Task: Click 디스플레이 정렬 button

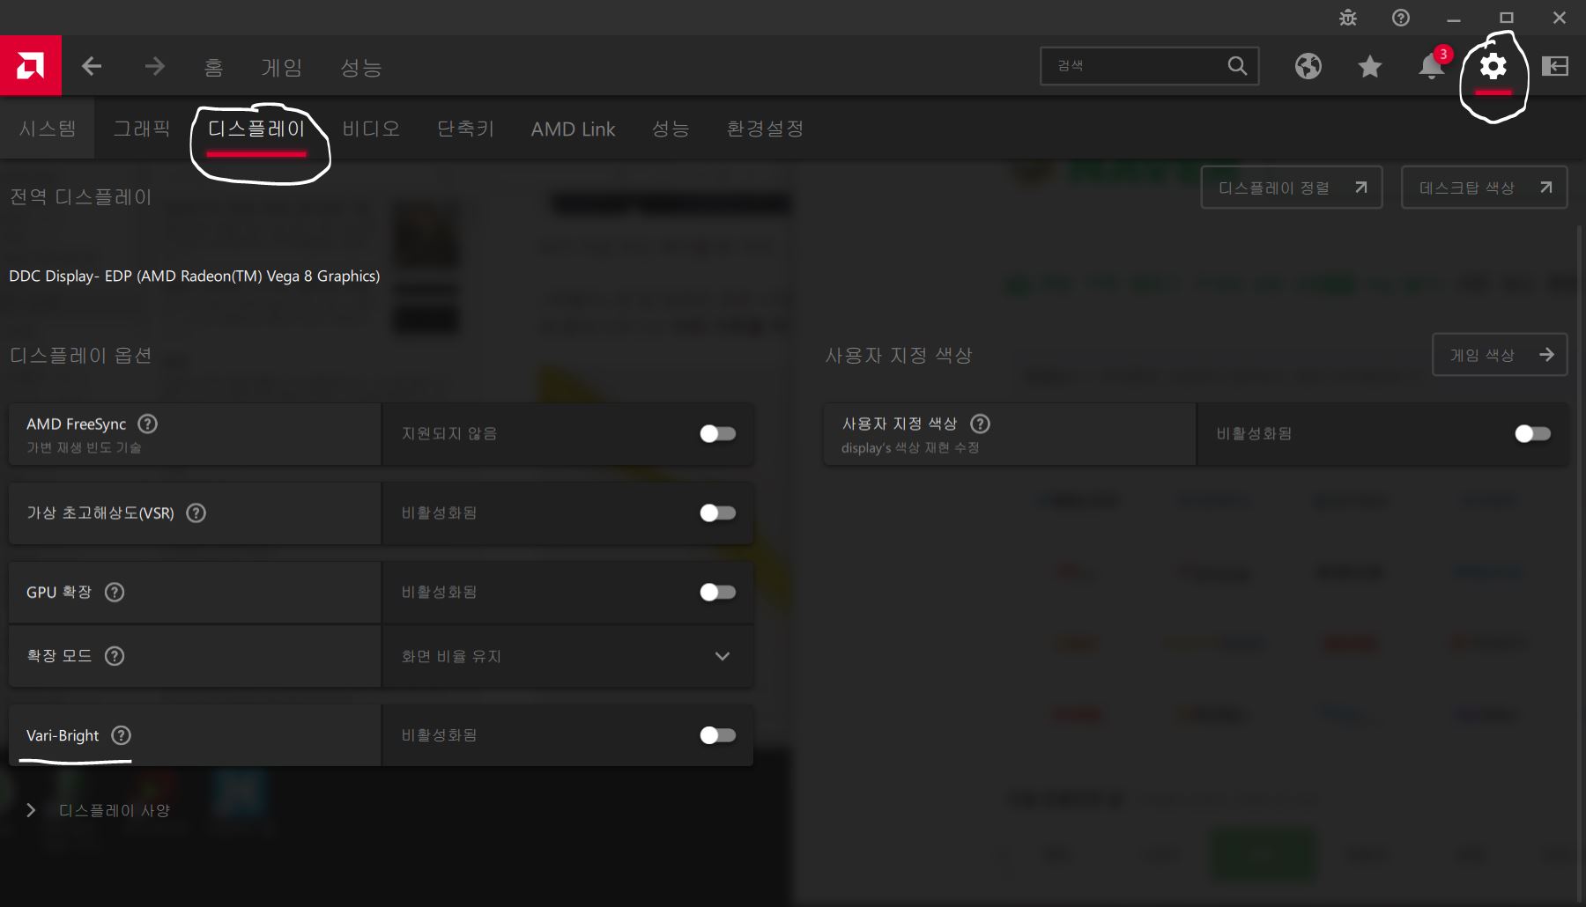Action: tap(1292, 188)
